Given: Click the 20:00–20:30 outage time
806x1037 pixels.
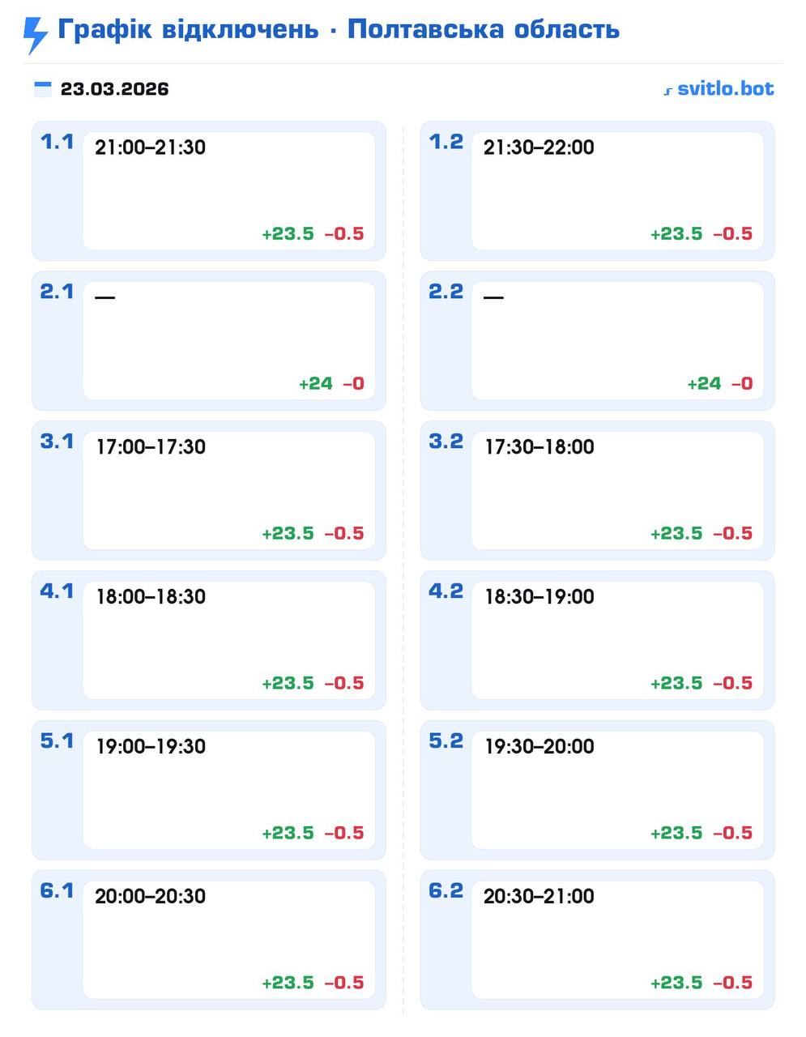Looking at the screenshot, I should [x=150, y=897].
